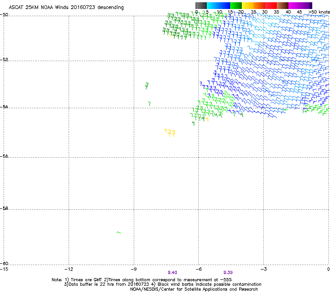332x292 pixels.
Task: Click the '-3' longitude axis label
Action: (264, 269)
